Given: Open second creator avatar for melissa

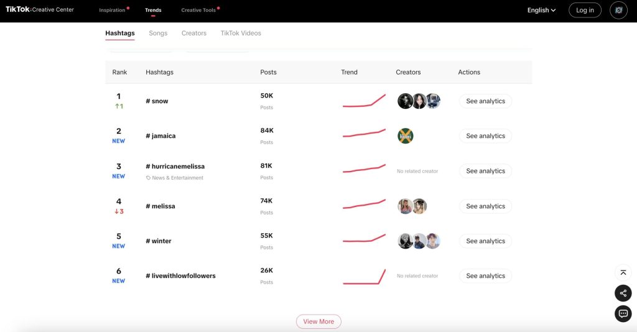Looking at the screenshot, I should 420,206.
